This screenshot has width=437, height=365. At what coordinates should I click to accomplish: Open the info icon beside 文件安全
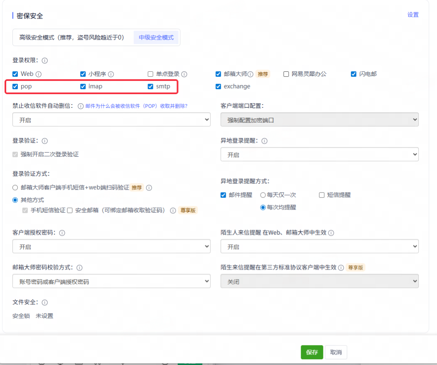tap(45, 302)
